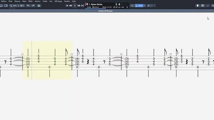Screen dimensions: 214x120
Task: Adjust the zoom percentage stepper arrows
Action: tap(18, 6)
